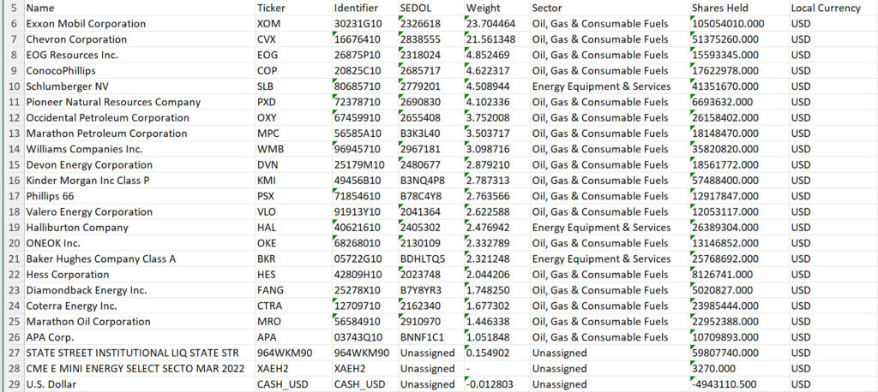Select Marathon Petroleum Corporation cell

pos(139,134)
